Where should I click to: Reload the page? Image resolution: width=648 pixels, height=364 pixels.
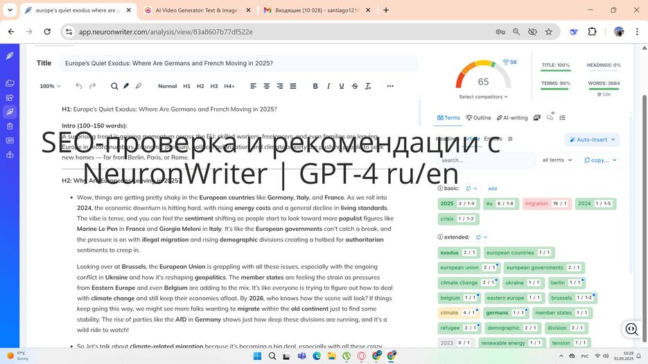[x=47, y=32]
